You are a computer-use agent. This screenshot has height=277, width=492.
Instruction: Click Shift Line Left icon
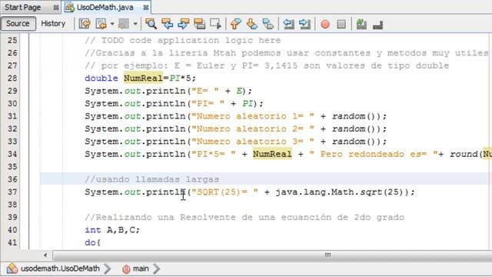[x=288, y=24]
